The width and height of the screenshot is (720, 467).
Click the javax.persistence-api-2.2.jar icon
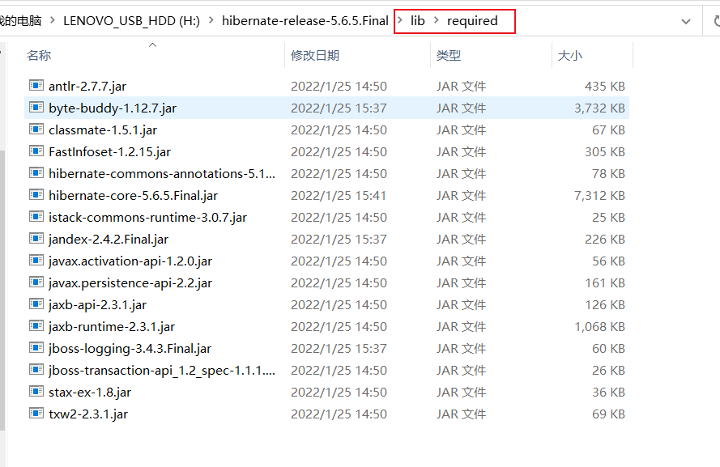tap(36, 282)
